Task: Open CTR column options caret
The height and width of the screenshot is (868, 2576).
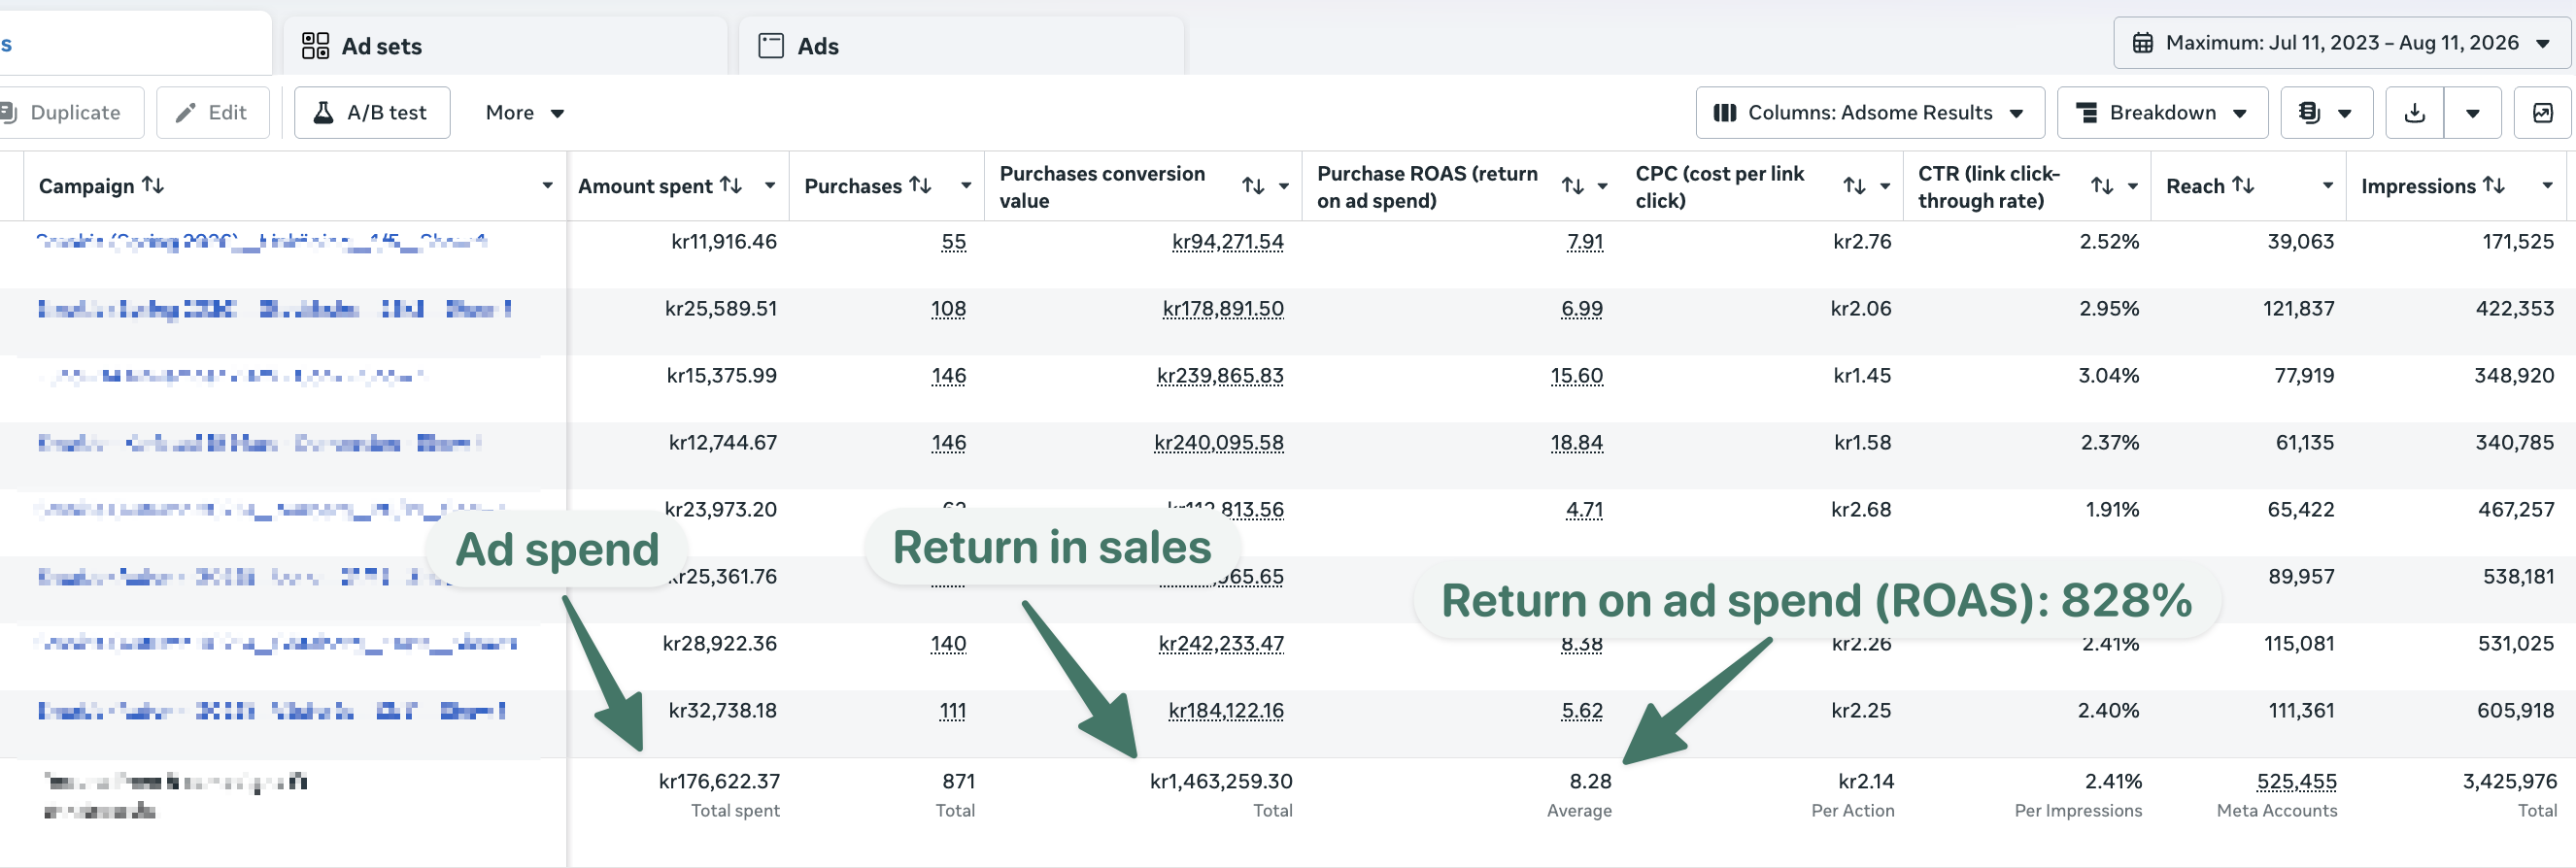Action: (2133, 187)
